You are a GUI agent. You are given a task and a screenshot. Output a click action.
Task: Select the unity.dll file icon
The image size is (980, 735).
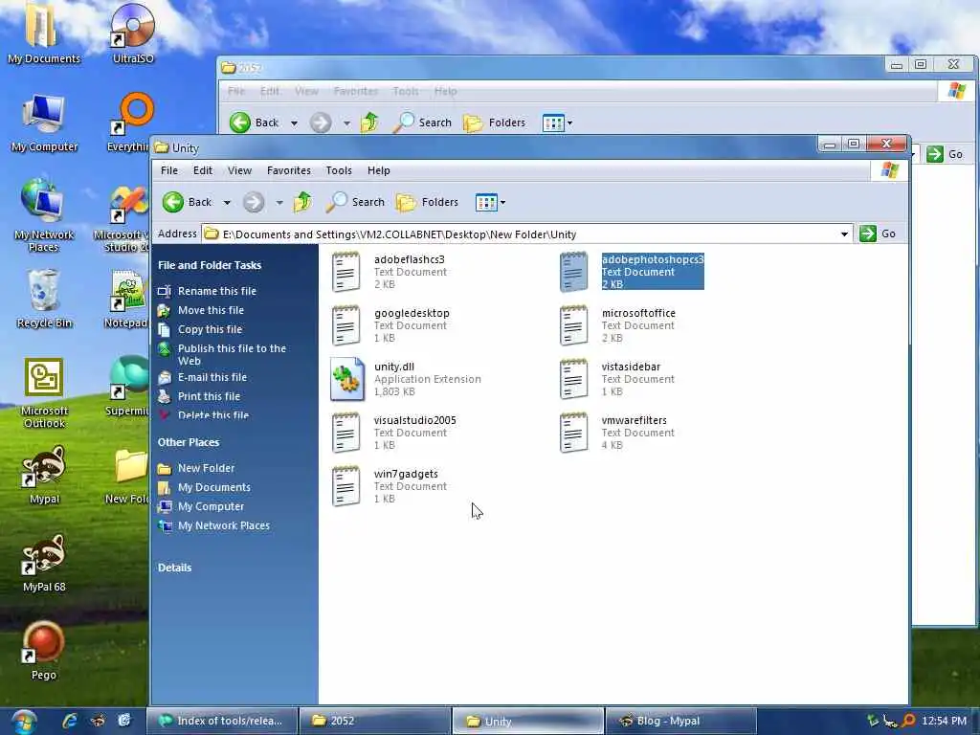point(347,379)
